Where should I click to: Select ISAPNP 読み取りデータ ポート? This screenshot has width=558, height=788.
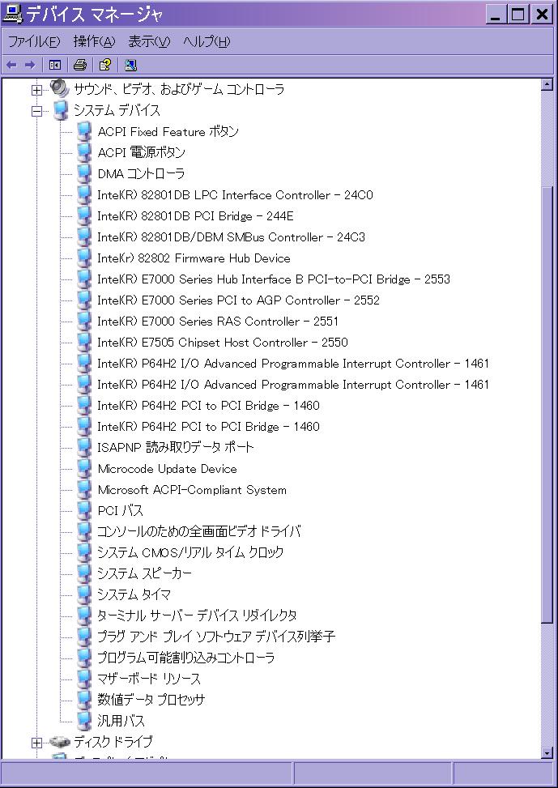176,447
